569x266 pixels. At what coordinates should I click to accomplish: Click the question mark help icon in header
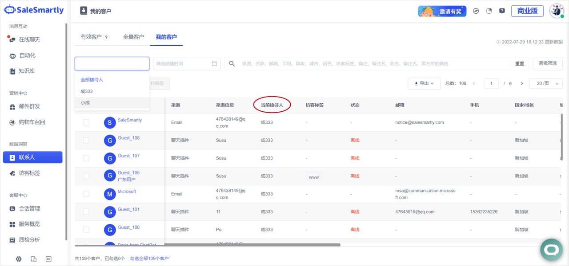coord(502,11)
